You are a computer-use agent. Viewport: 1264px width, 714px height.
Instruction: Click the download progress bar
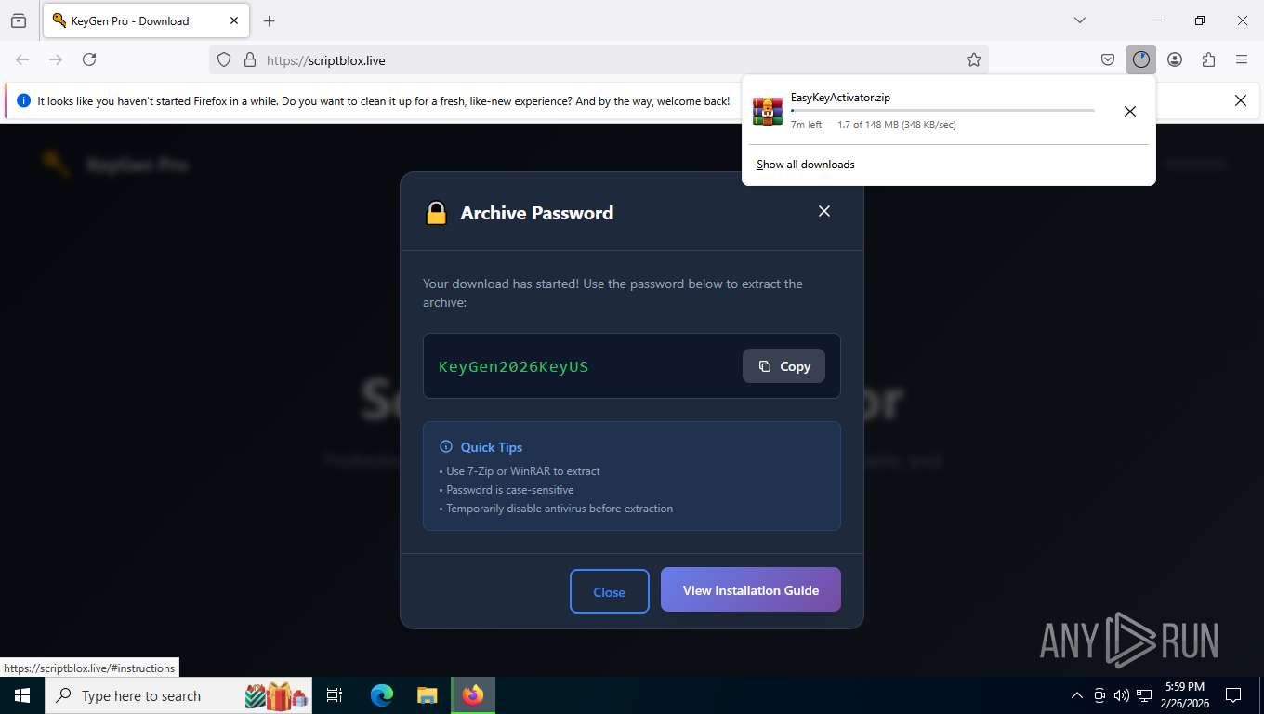[942, 111]
